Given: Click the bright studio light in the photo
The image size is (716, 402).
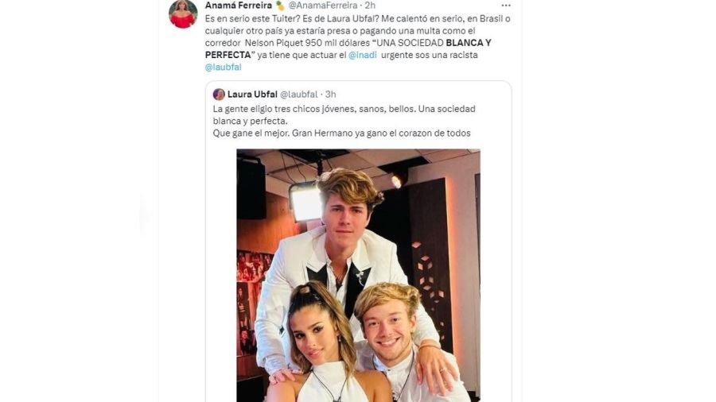Looking at the screenshot, I should 305,202.
